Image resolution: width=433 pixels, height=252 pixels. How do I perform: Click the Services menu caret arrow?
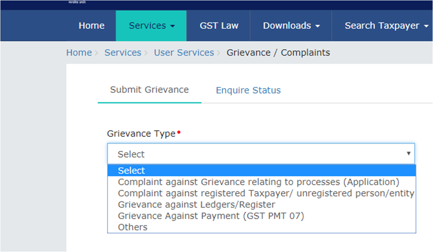click(x=173, y=26)
